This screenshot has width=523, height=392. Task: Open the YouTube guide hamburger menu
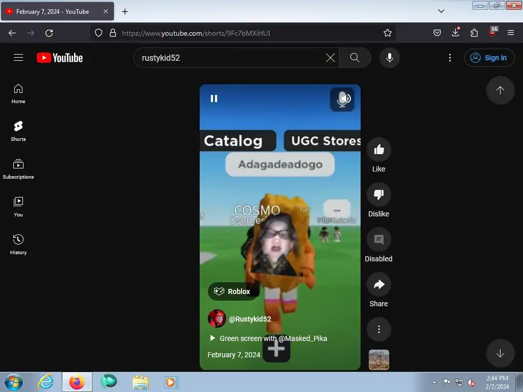coord(18,57)
